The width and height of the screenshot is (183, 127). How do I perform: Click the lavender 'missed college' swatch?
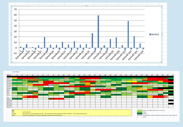140,115
